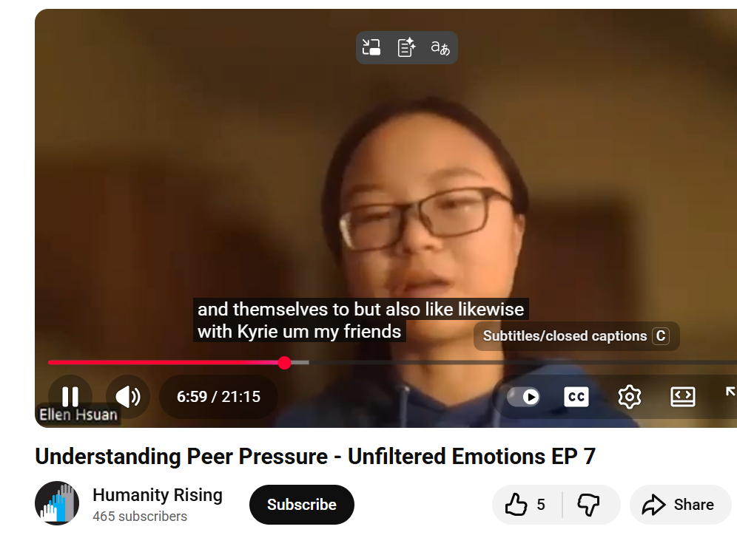Open the translate language icon

[x=440, y=47]
